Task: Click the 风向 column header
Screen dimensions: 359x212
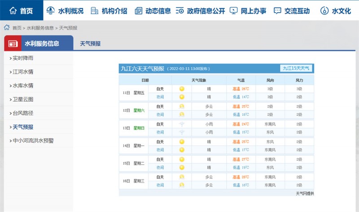Action: coord(270,80)
